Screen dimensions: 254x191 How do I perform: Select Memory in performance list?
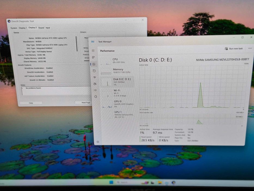coord(117,71)
